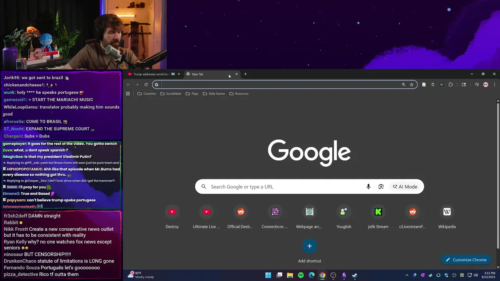The image size is (500, 281).
Task: Open OBS Studio from the taskbar
Action: pyautogui.click(x=333, y=275)
